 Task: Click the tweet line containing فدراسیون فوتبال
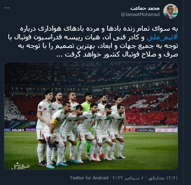click(93, 37)
